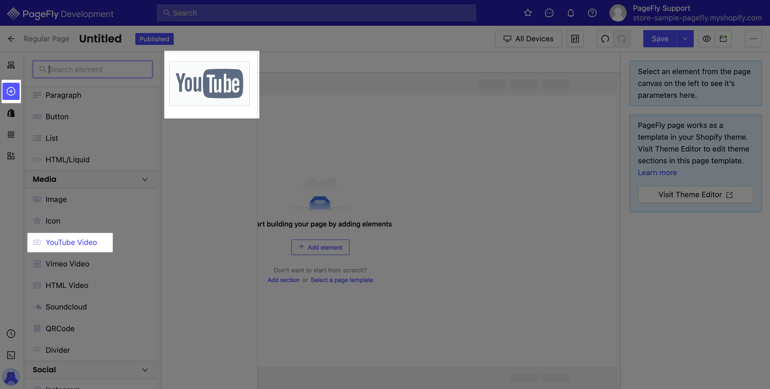
Task: Click the PageFly Support avatar
Action: click(x=618, y=13)
